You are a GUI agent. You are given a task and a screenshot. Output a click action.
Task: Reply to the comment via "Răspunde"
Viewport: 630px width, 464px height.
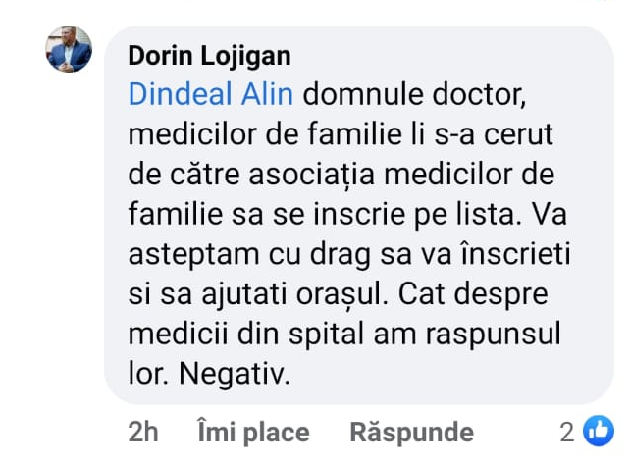tap(411, 432)
